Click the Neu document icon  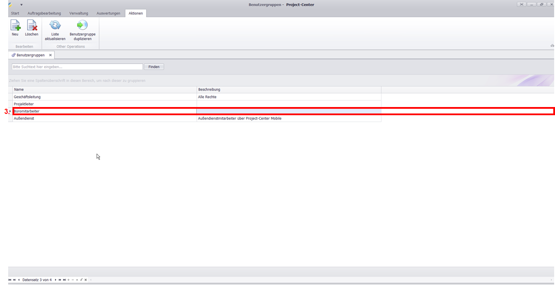point(15,26)
